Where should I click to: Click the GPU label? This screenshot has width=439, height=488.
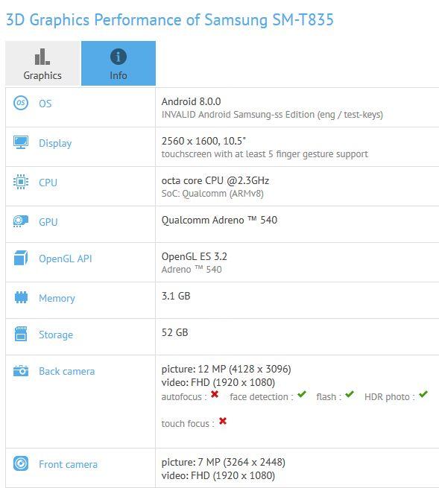coord(48,222)
